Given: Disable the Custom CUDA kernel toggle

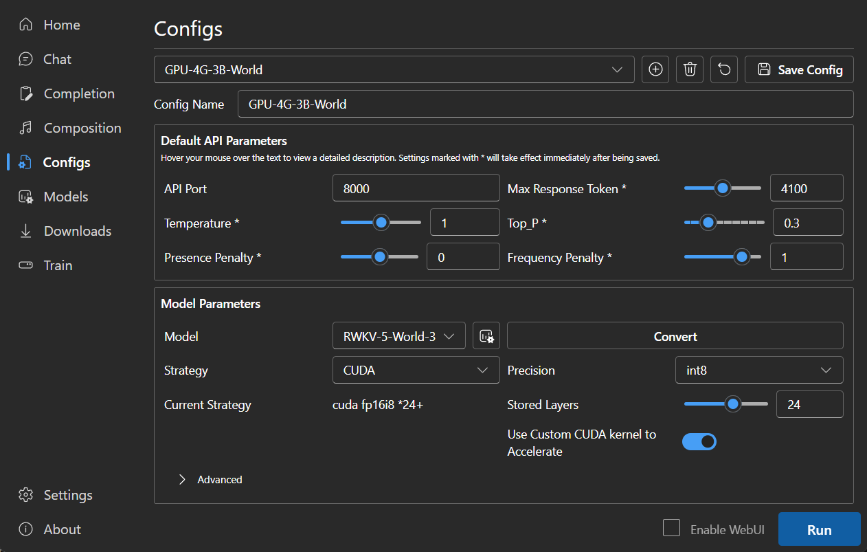Looking at the screenshot, I should pos(699,441).
